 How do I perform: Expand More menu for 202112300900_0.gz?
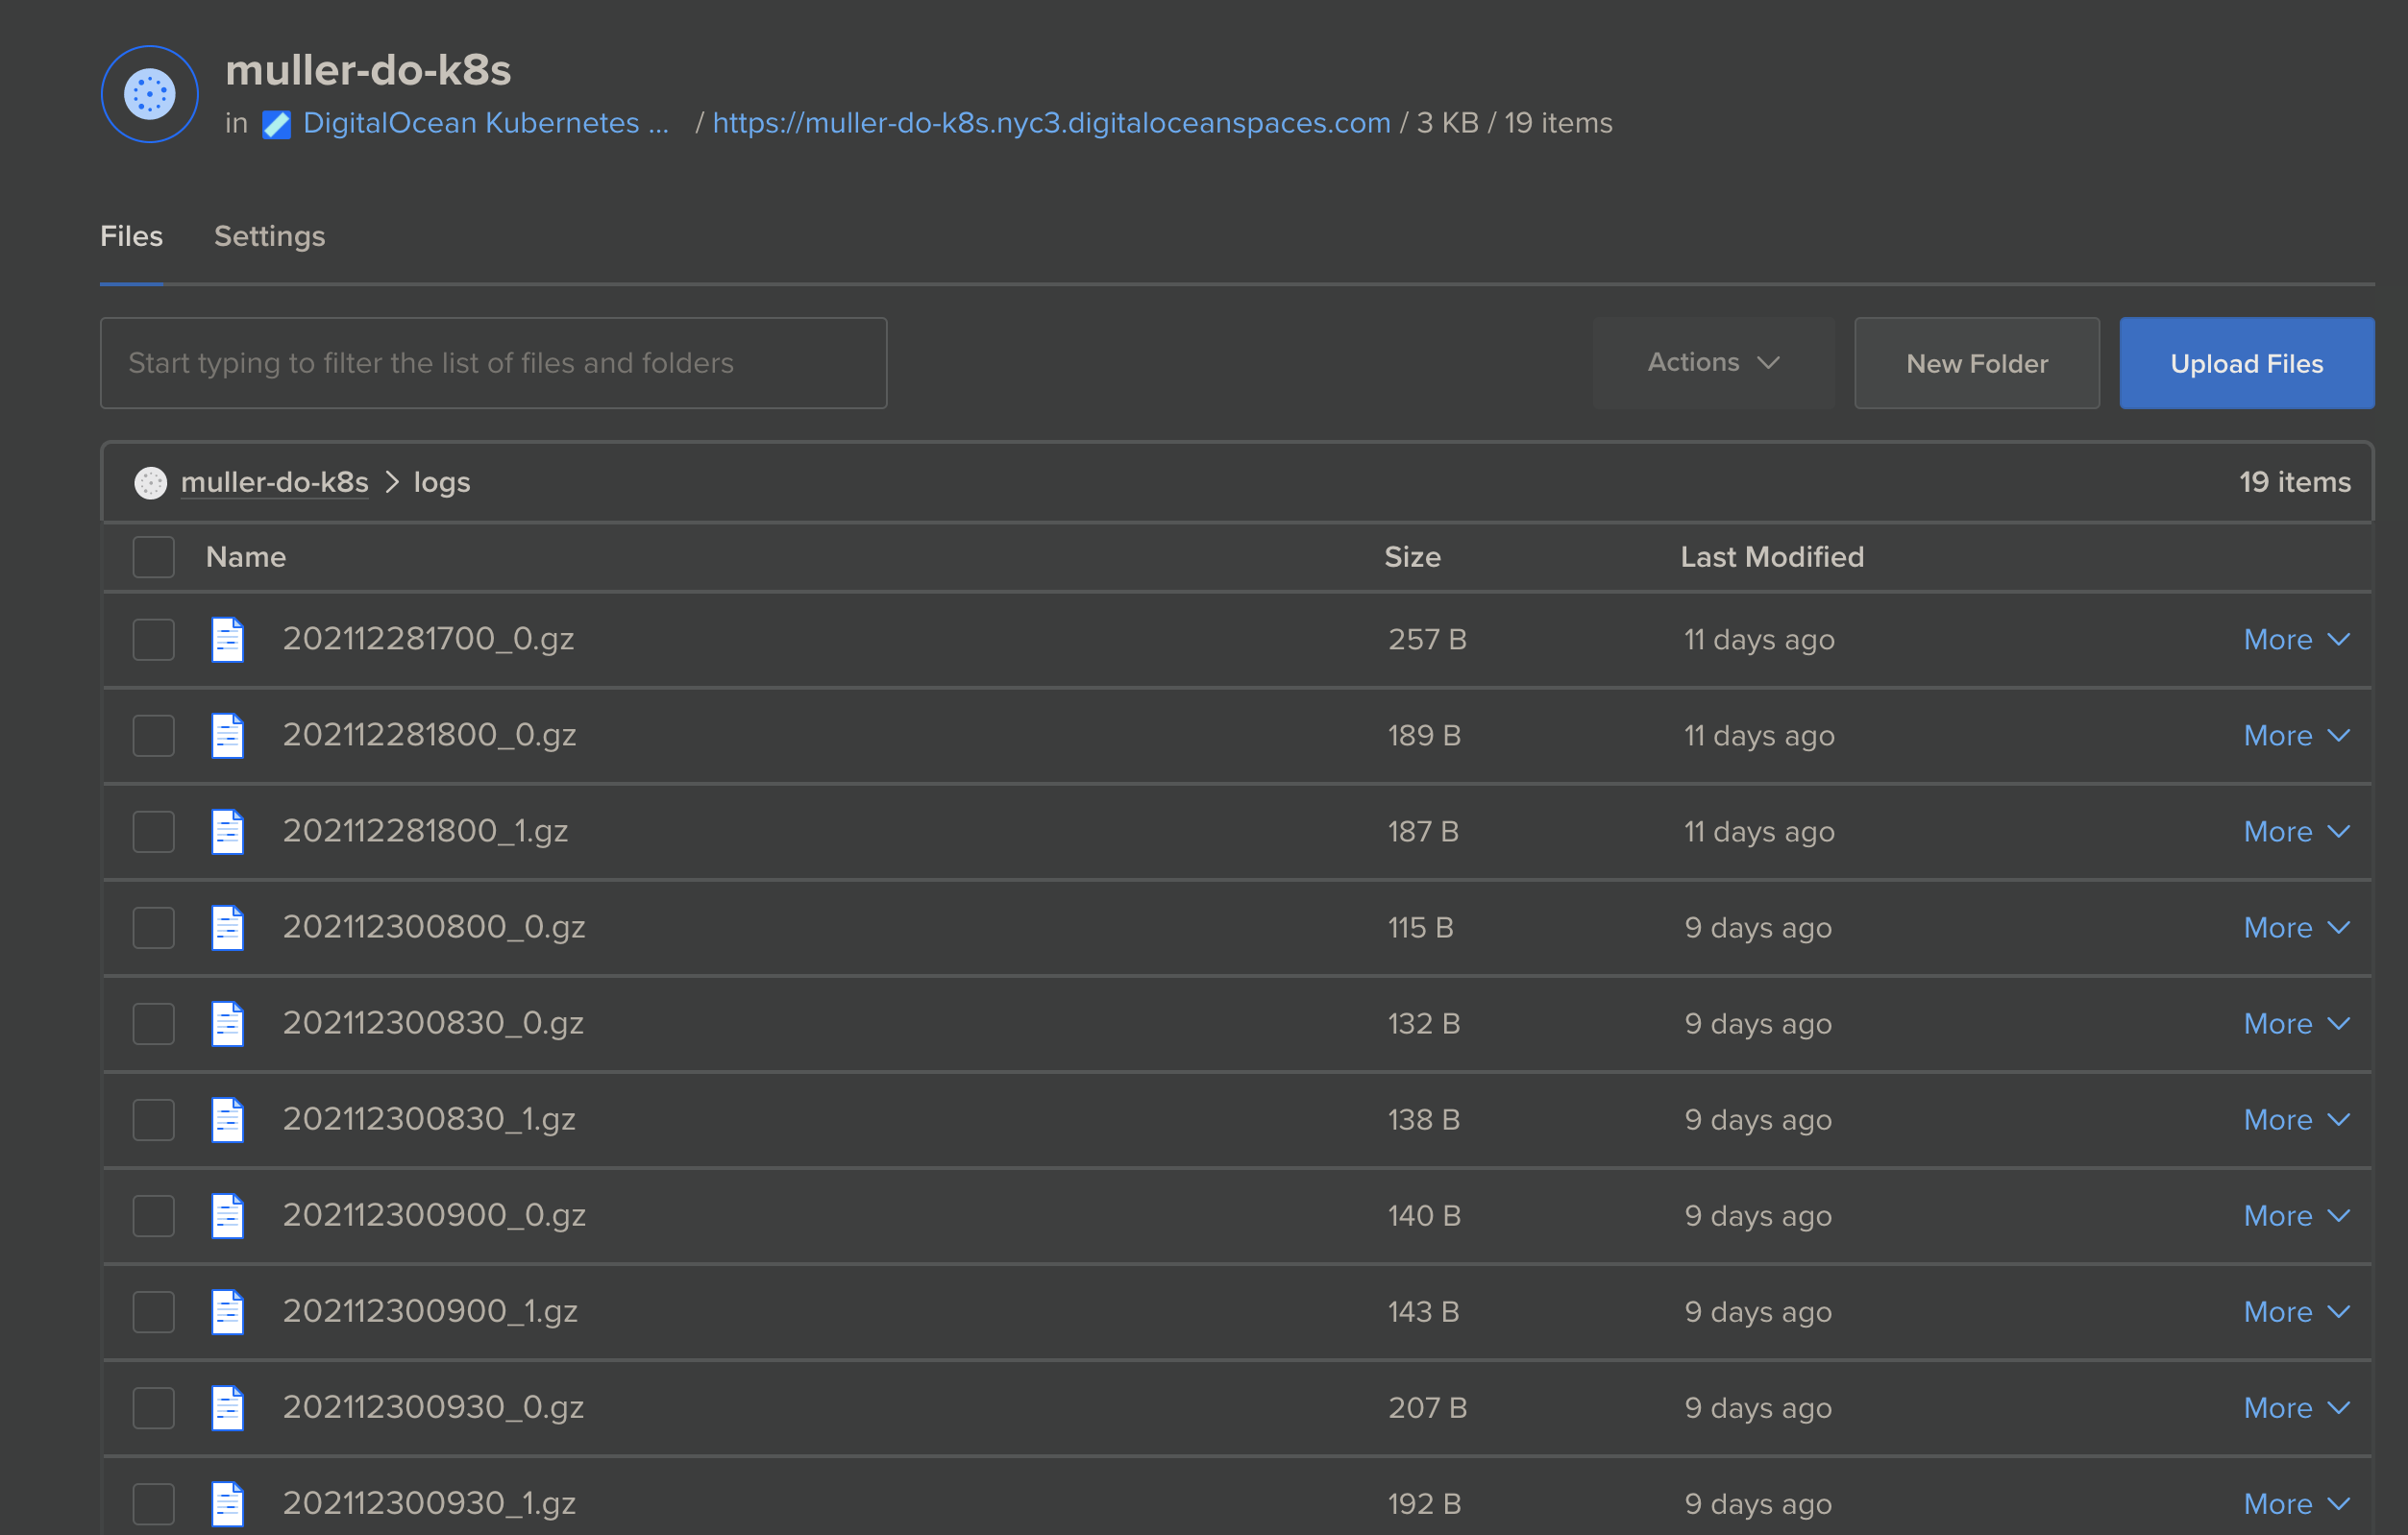[2296, 1215]
